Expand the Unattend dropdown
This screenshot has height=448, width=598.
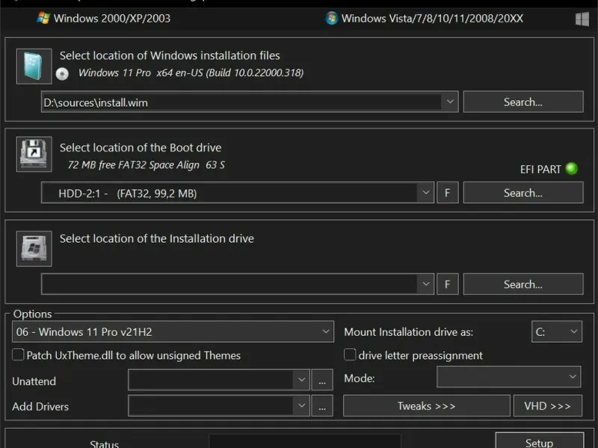coord(301,379)
